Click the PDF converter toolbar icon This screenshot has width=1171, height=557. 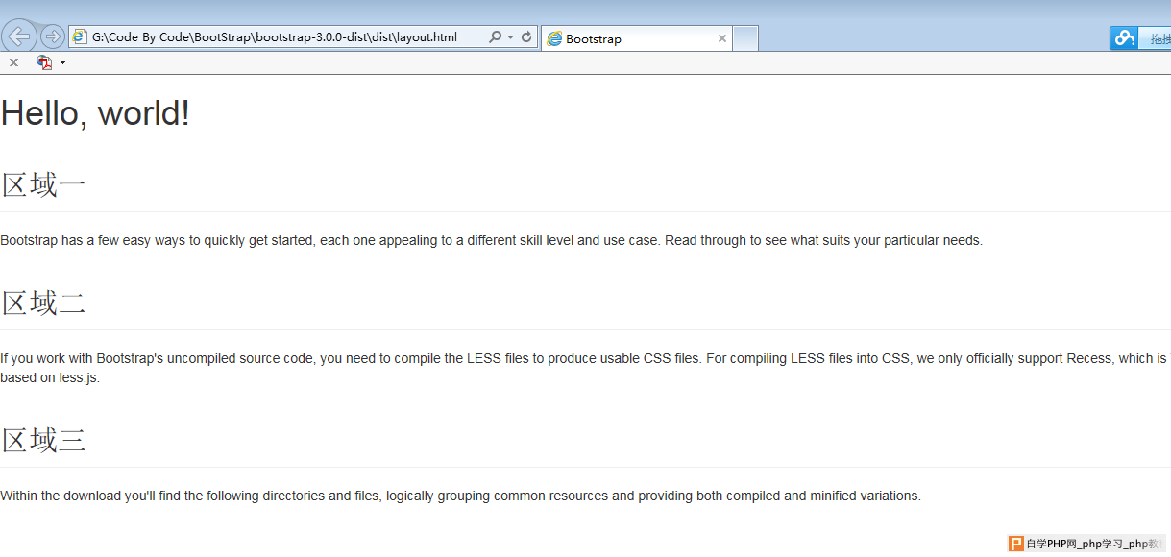click(x=44, y=62)
